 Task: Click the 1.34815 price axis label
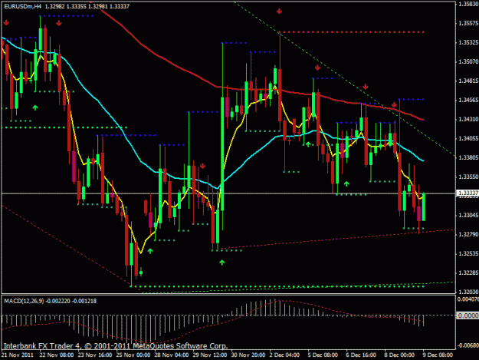468,81
